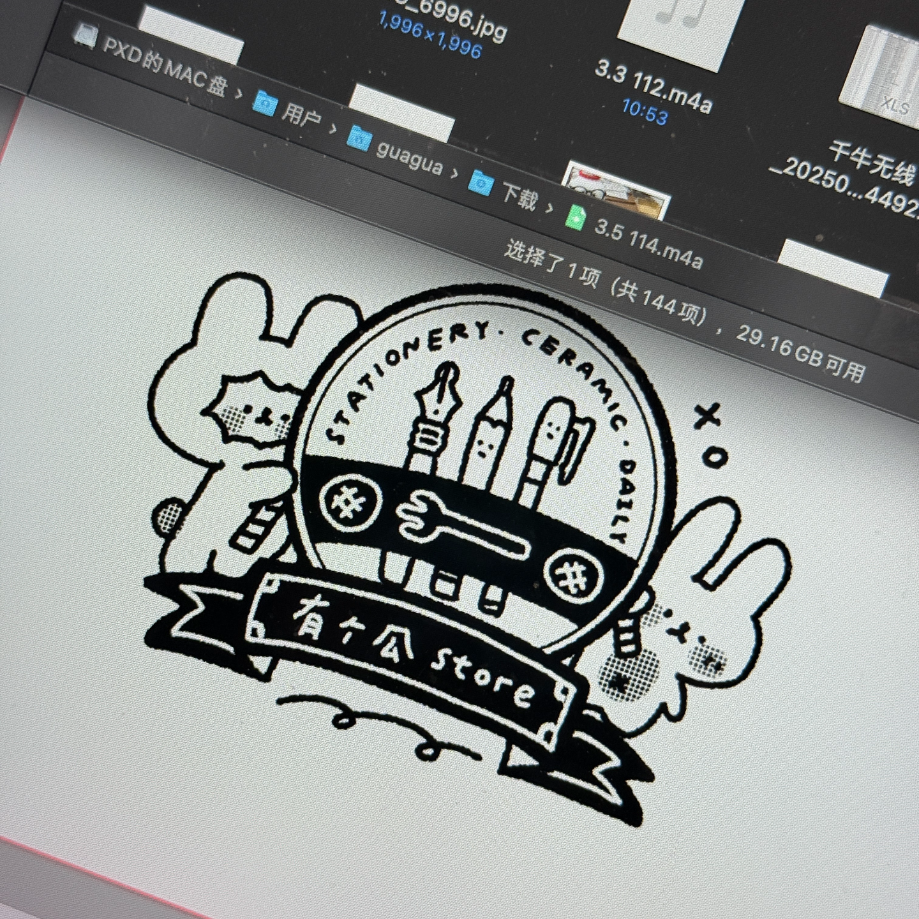This screenshot has height=919, width=919.
Task: Click the 10:53 duration label
Action: (x=645, y=113)
